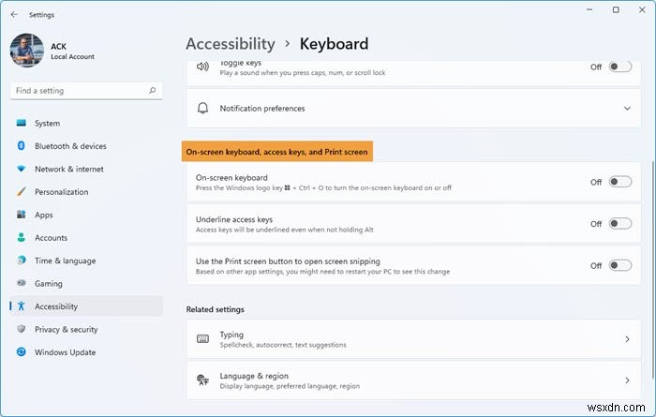
Task: Click Notification preferences label
Action: [262, 109]
